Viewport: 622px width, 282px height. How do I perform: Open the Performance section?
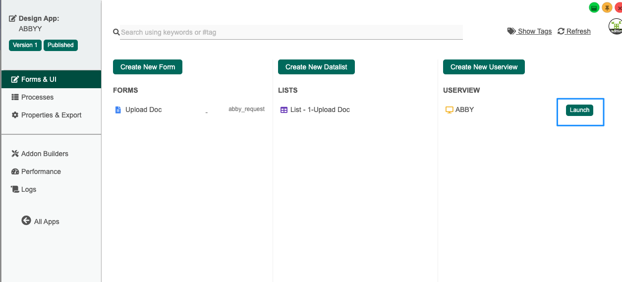pos(41,171)
